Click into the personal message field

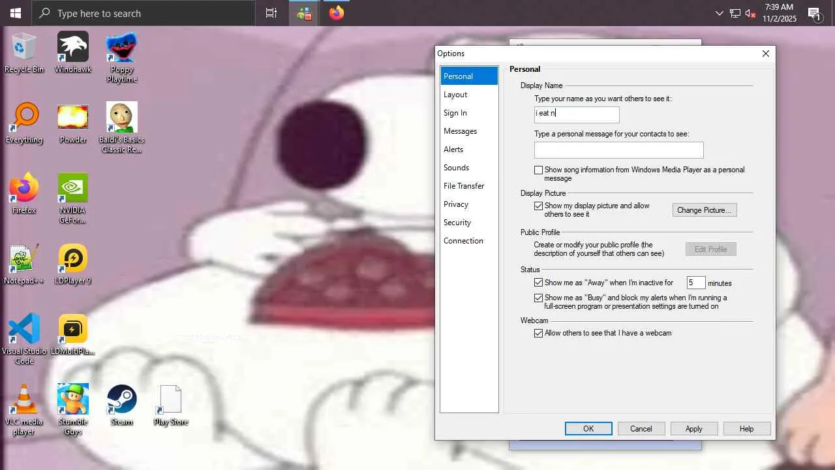[x=619, y=150]
